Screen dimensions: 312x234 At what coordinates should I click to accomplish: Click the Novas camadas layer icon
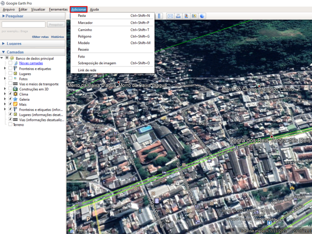[x=16, y=63]
